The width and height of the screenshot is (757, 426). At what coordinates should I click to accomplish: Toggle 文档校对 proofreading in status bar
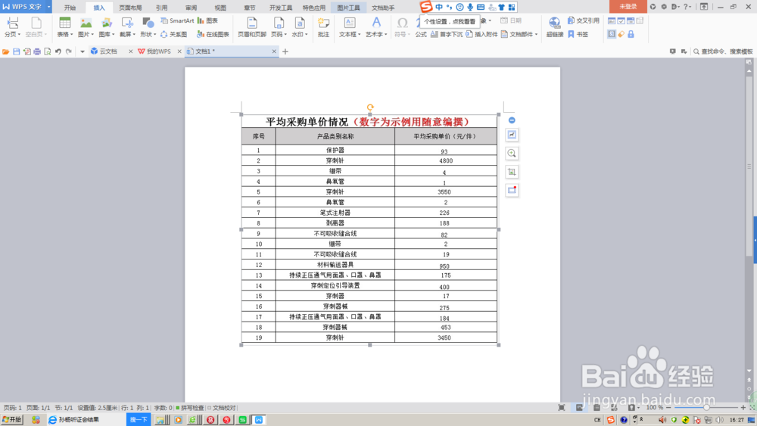222,408
